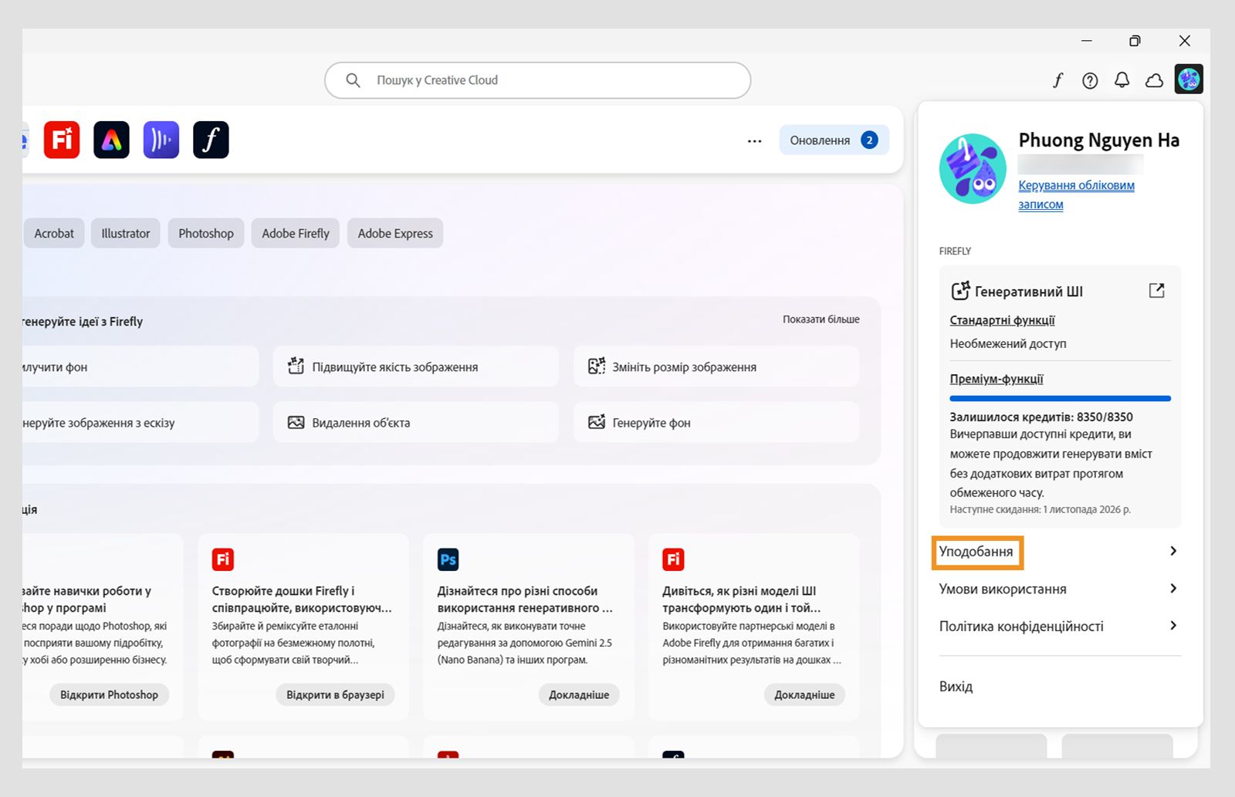Expand the Умови використання chevron

coord(1173,589)
